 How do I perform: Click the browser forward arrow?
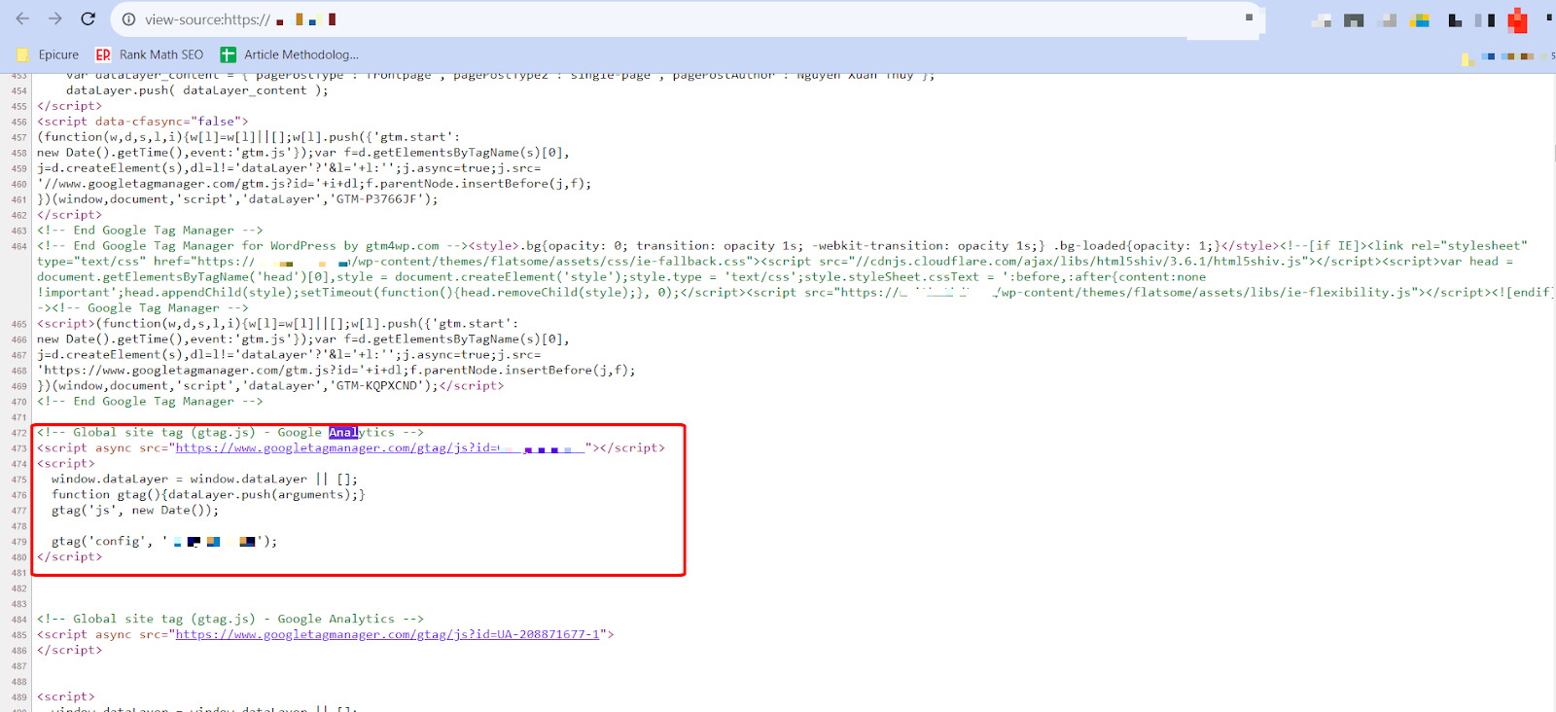pos(55,18)
